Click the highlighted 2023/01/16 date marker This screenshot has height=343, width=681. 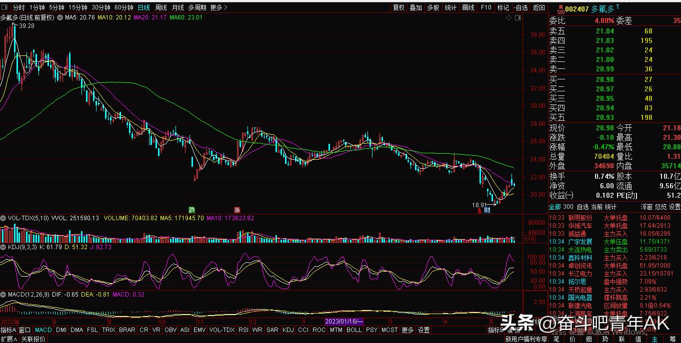coord(344,321)
